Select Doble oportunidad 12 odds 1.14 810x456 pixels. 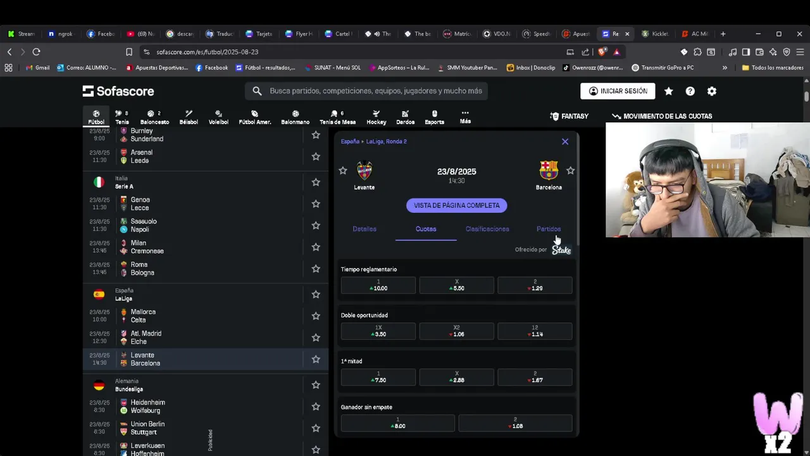click(535, 331)
